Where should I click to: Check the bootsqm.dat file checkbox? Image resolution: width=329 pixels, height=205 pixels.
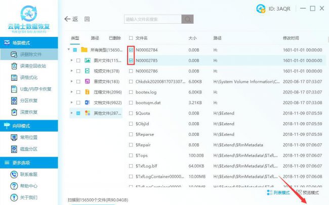pos(131,102)
